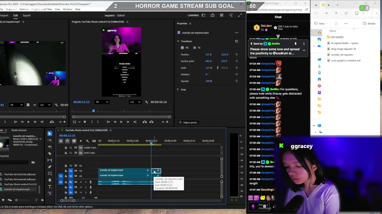Mute audio track A1
Image resolution: width=382 pixels, height=214 pixels.
(81, 182)
